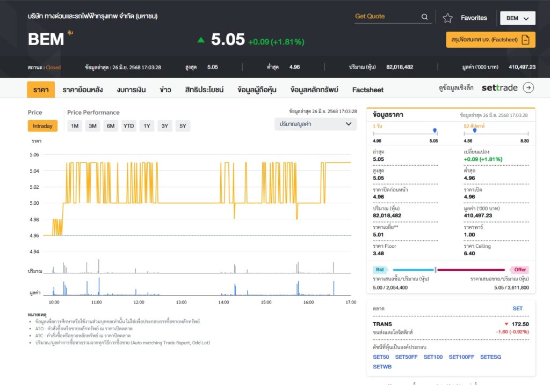Open the Factsheet tab

pyautogui.click(x=367, y=90)
